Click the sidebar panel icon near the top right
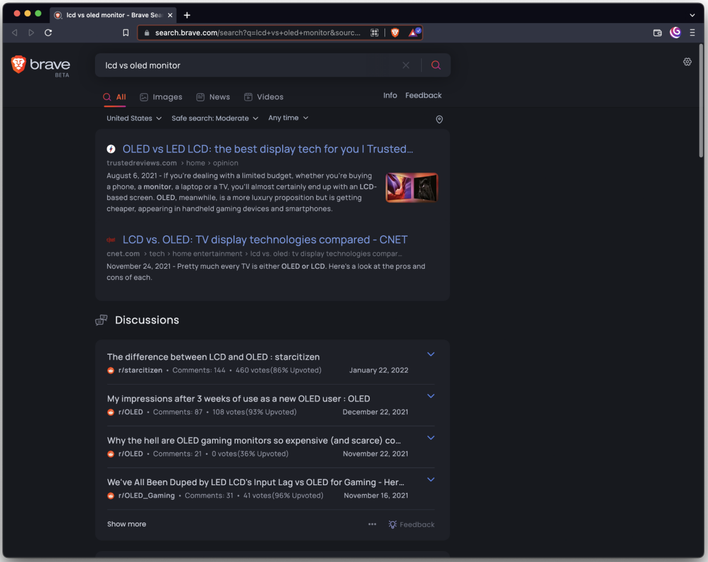This screenshot has width=708, height=562. 657,32
